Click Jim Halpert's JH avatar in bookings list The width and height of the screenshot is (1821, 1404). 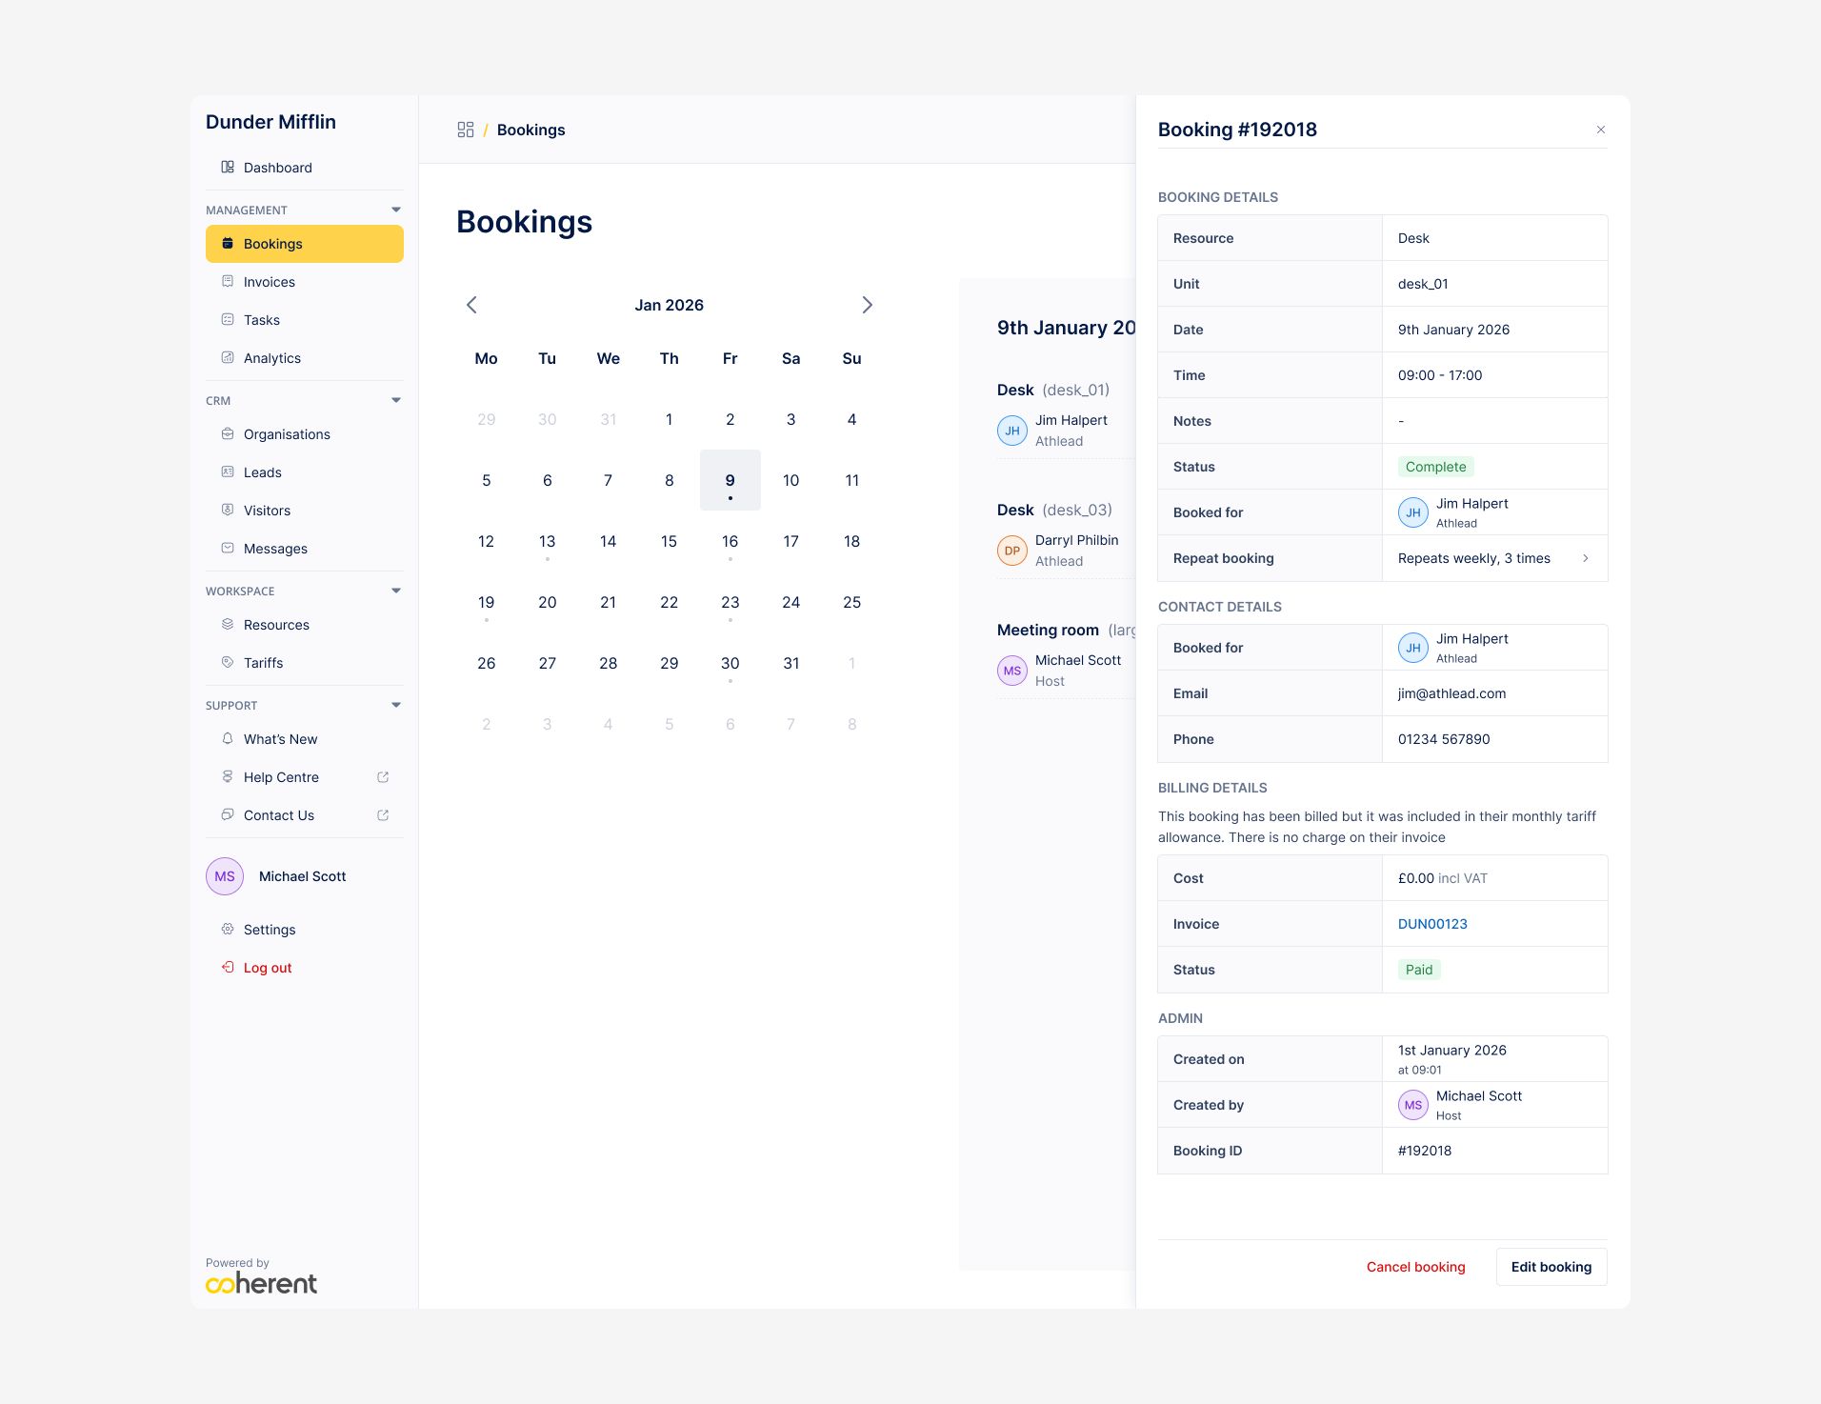coord(1011,431)
